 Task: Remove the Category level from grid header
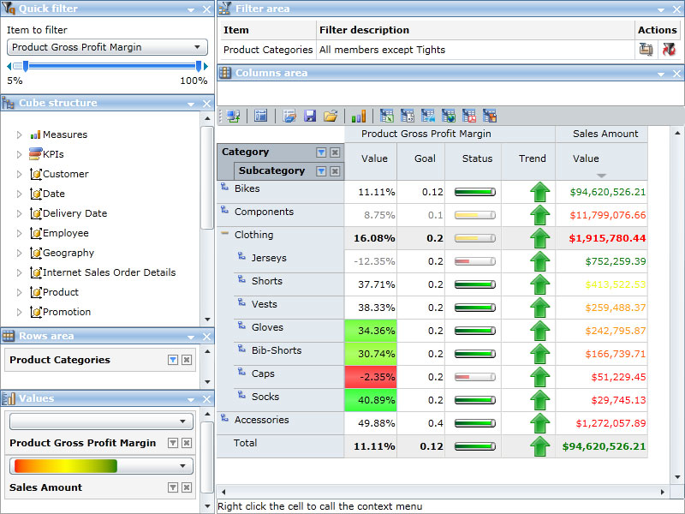pyautogui.click(x=335, y=152)
